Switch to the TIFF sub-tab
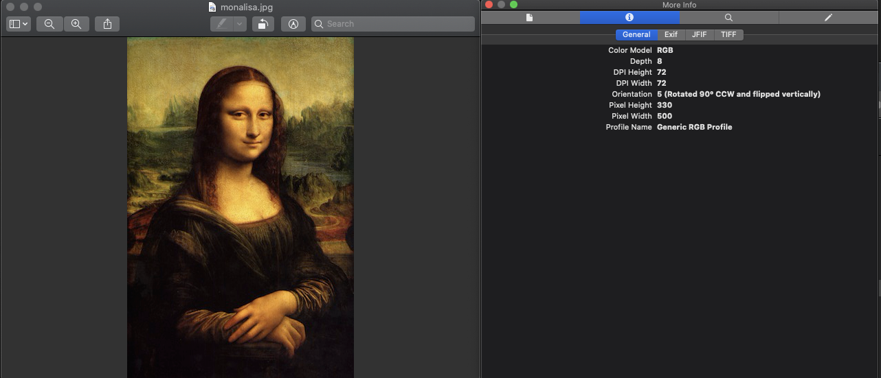The height and width of the screenshot is (378, 881). 728,34
